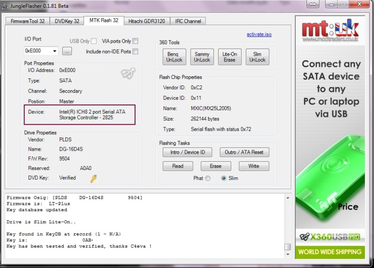Click the Sammy UnLock button
The image size is (374, 268).
pyautogui.click(x=202, y=57)
